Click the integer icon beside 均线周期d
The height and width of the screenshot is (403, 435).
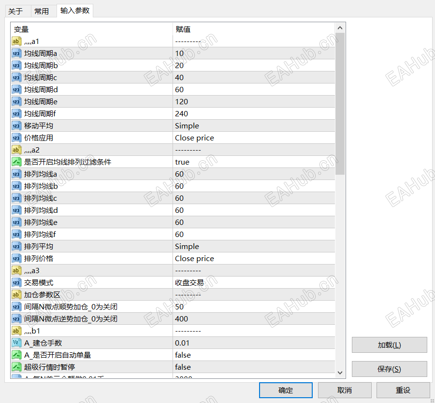click(16, 89)
